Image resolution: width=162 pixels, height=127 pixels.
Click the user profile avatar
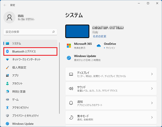[x=9, y=17]
